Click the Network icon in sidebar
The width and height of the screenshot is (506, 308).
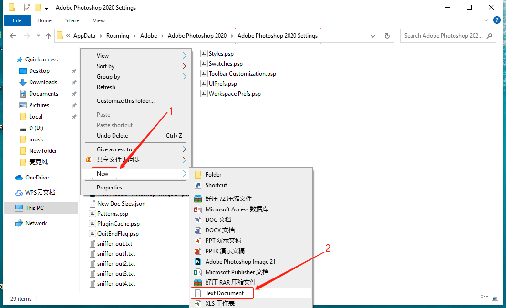[x=19, y=223]
